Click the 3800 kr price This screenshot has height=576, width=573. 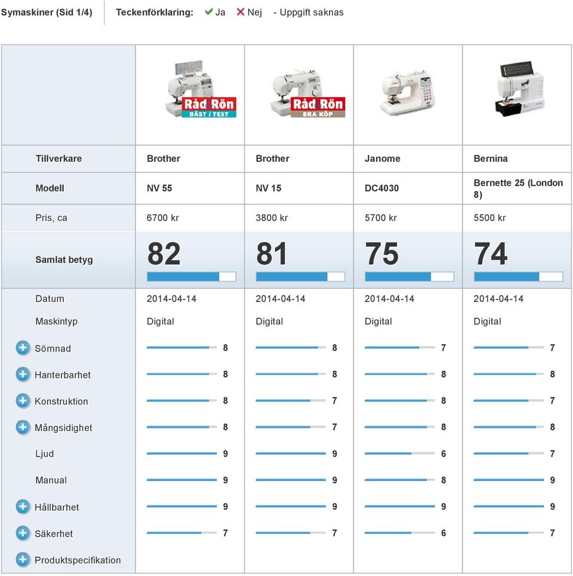coord(272,218)
